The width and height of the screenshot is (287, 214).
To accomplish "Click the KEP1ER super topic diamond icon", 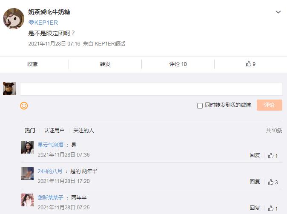I will tap(31, 23).
